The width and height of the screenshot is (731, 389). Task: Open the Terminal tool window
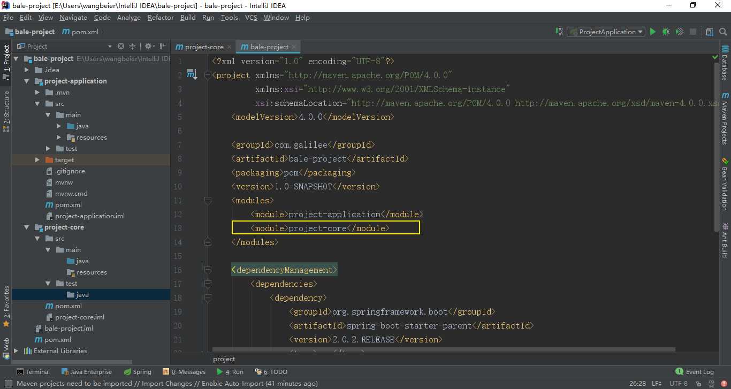(x=33, y=372)
